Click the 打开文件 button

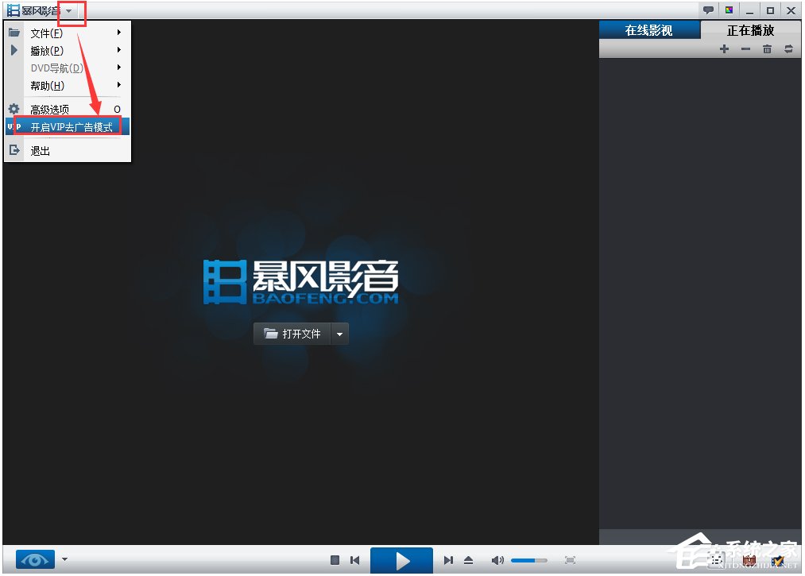coord(292,334)
